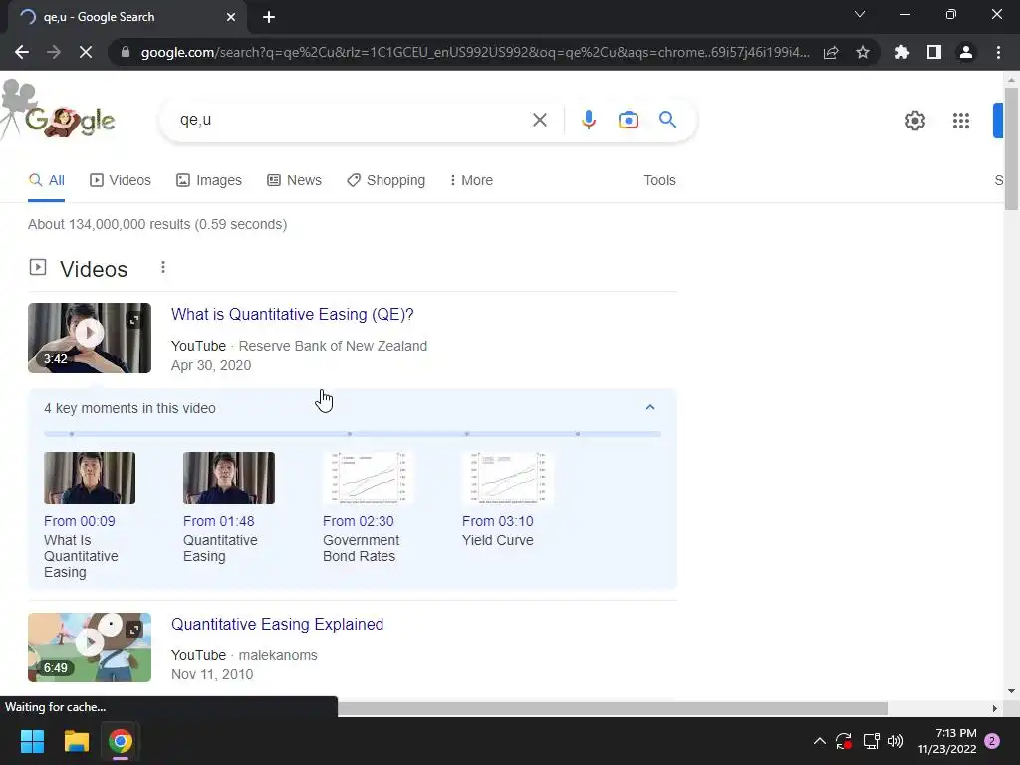
Task: Select the All results tab
Action: point(46,180)
